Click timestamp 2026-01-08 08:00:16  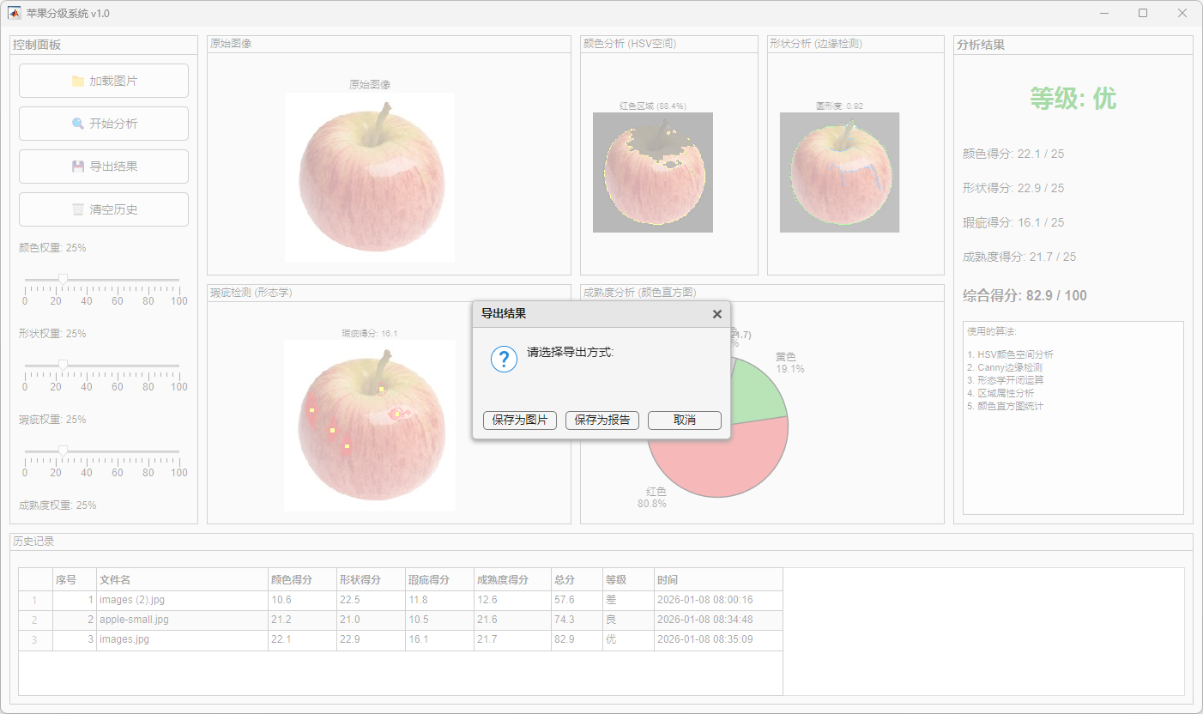(x=718, y=600)
